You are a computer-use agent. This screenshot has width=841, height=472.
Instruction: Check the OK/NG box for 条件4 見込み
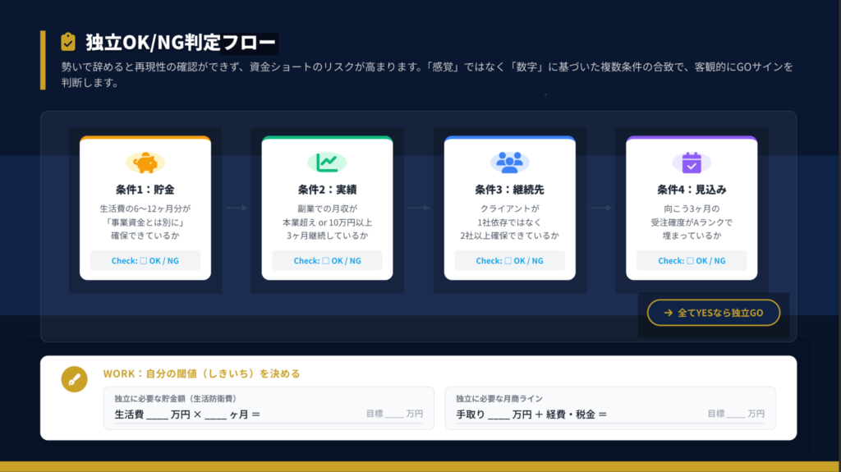point(691,261)
